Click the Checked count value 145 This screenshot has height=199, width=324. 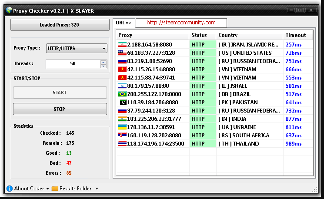(x=70, y=133)
